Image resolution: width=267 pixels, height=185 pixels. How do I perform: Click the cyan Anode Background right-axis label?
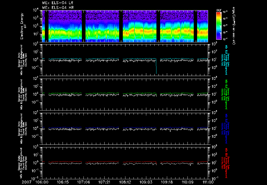(225, 60)
